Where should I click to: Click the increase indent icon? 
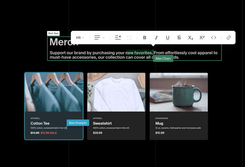[129, 38]
